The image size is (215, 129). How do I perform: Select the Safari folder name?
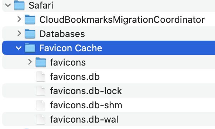41,5
